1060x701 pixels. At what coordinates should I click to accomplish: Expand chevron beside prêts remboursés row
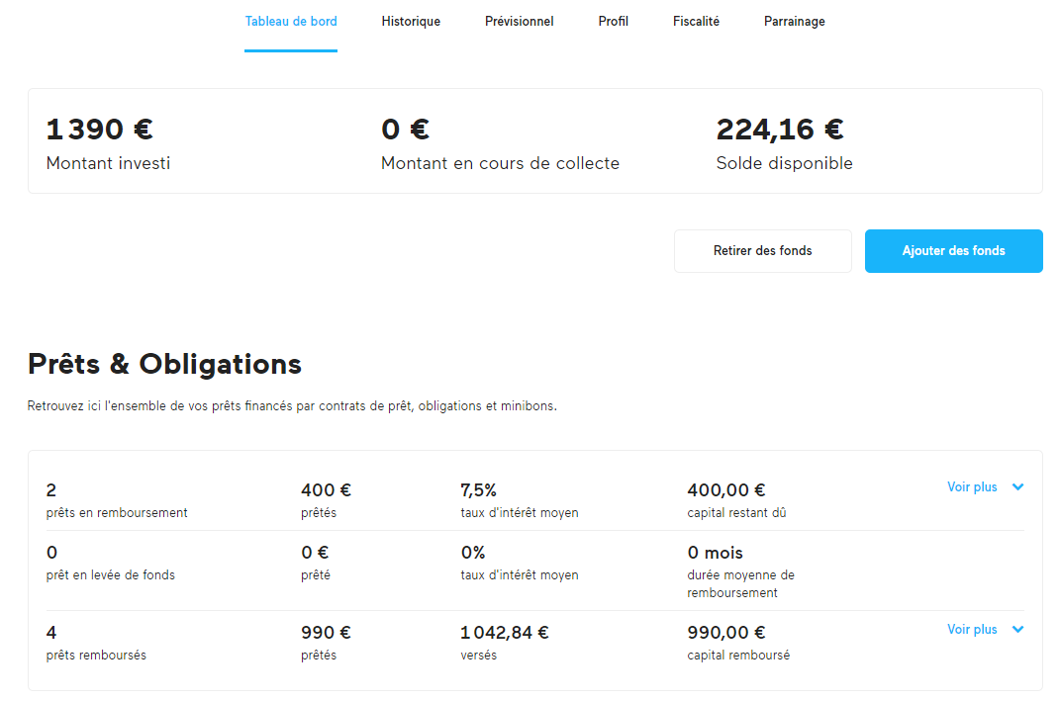coord(1017,630)
